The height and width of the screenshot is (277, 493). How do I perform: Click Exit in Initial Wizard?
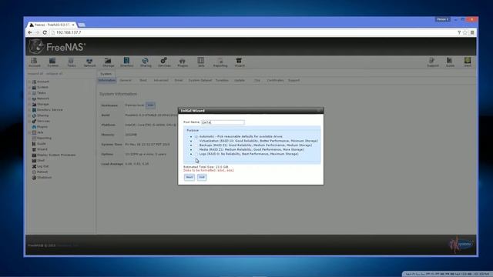click(x=202, y=177)
